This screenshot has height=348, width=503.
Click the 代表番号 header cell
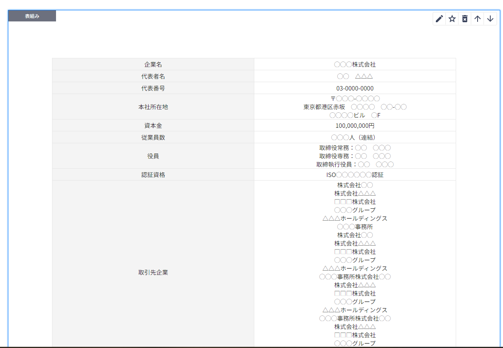(x=153, y=88)
